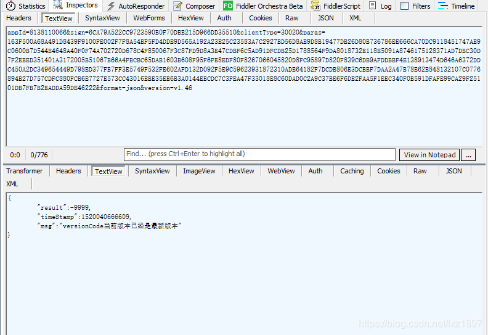Open the request Auth tab
This screenshot has height=335, width=488.
click(224, 18)
